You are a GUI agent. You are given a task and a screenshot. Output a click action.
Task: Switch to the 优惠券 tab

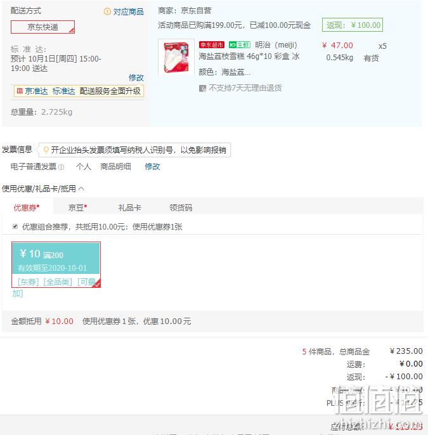[x=27, y=207]
